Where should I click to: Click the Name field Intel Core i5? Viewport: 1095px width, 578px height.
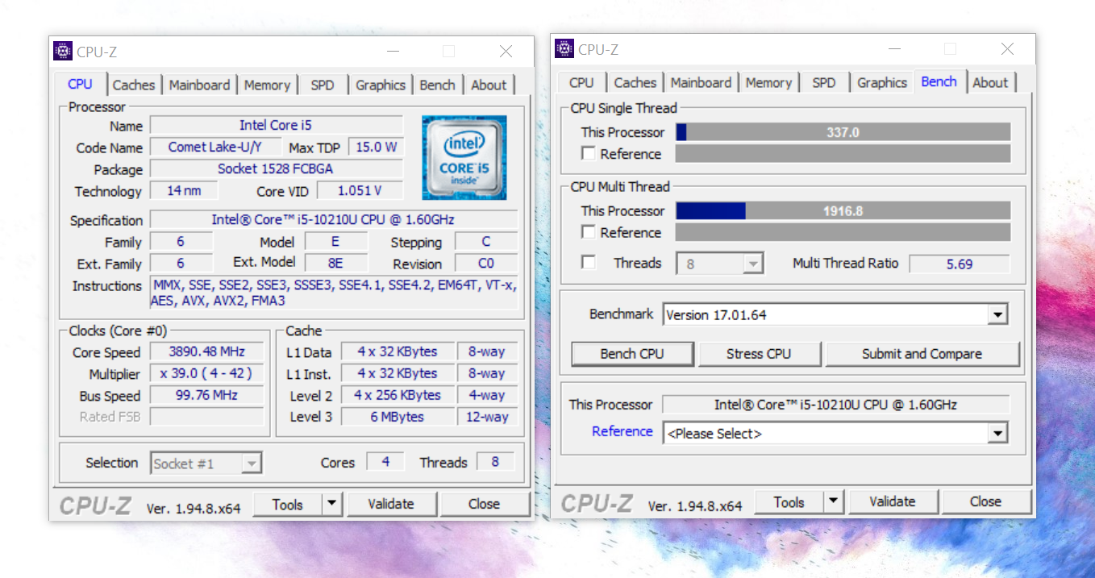276,125
